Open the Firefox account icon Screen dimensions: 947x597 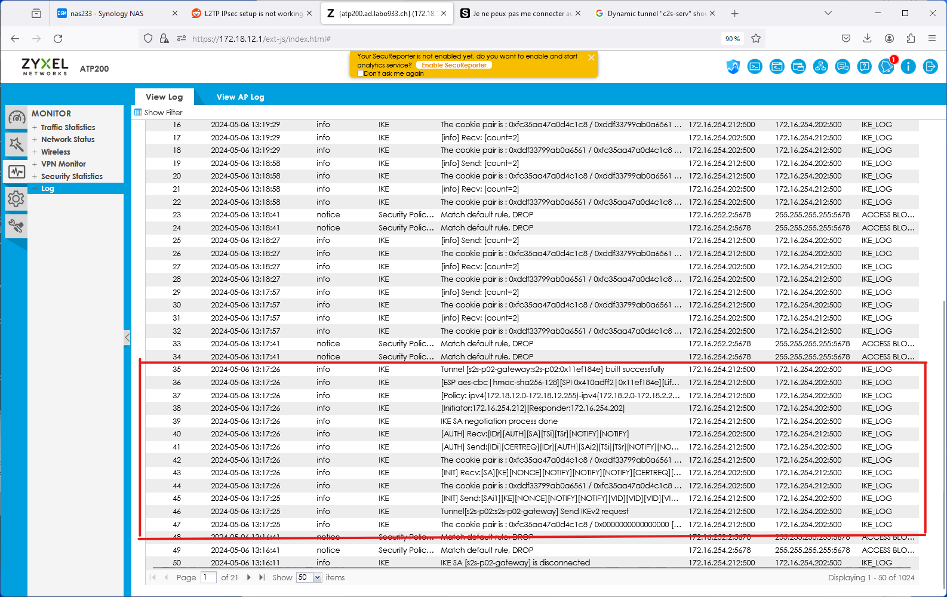(889, 38)
